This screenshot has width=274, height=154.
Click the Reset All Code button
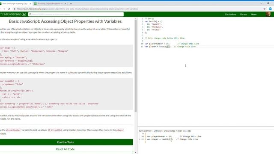[65, 149]
